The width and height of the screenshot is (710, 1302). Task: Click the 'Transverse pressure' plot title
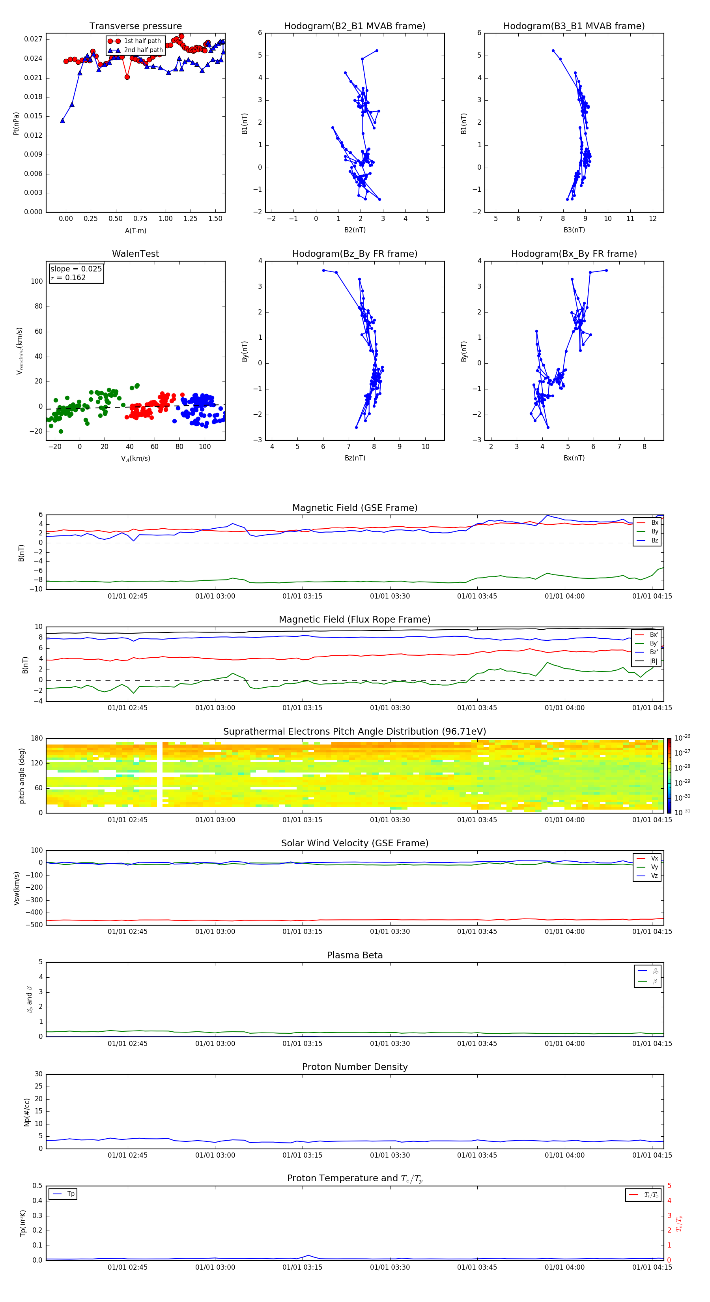pos(135,26)
